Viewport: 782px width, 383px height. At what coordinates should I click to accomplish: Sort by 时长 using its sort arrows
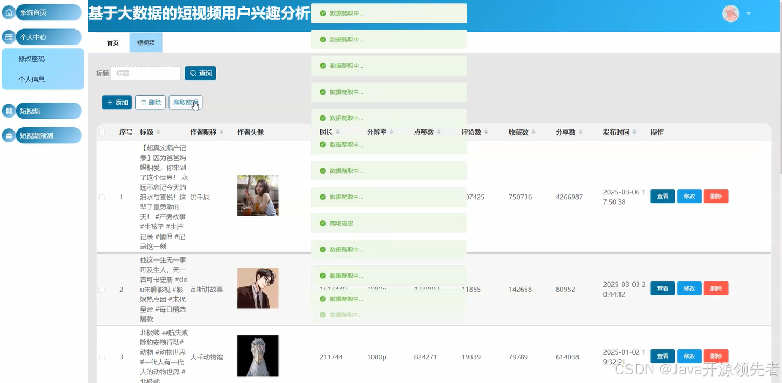tap(337, 132)
